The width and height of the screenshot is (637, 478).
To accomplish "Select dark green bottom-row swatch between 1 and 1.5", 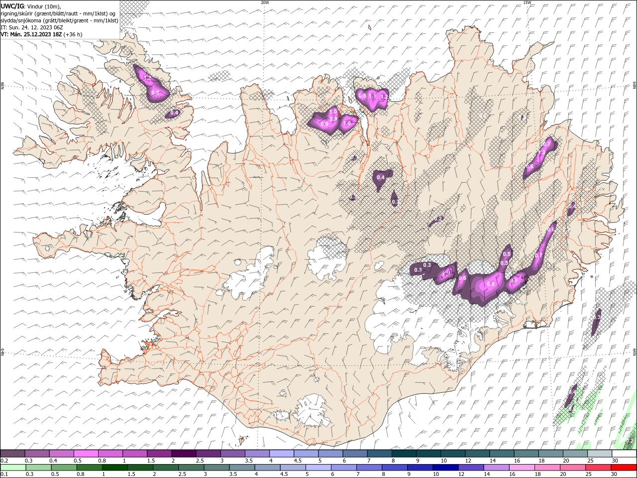I will coord(114,468).
